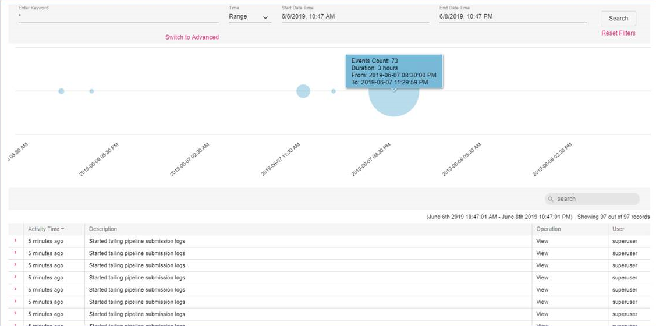Expand the second table row's red chevron
This screenshot has height=326, width=656.
click(x=16, y=253)
